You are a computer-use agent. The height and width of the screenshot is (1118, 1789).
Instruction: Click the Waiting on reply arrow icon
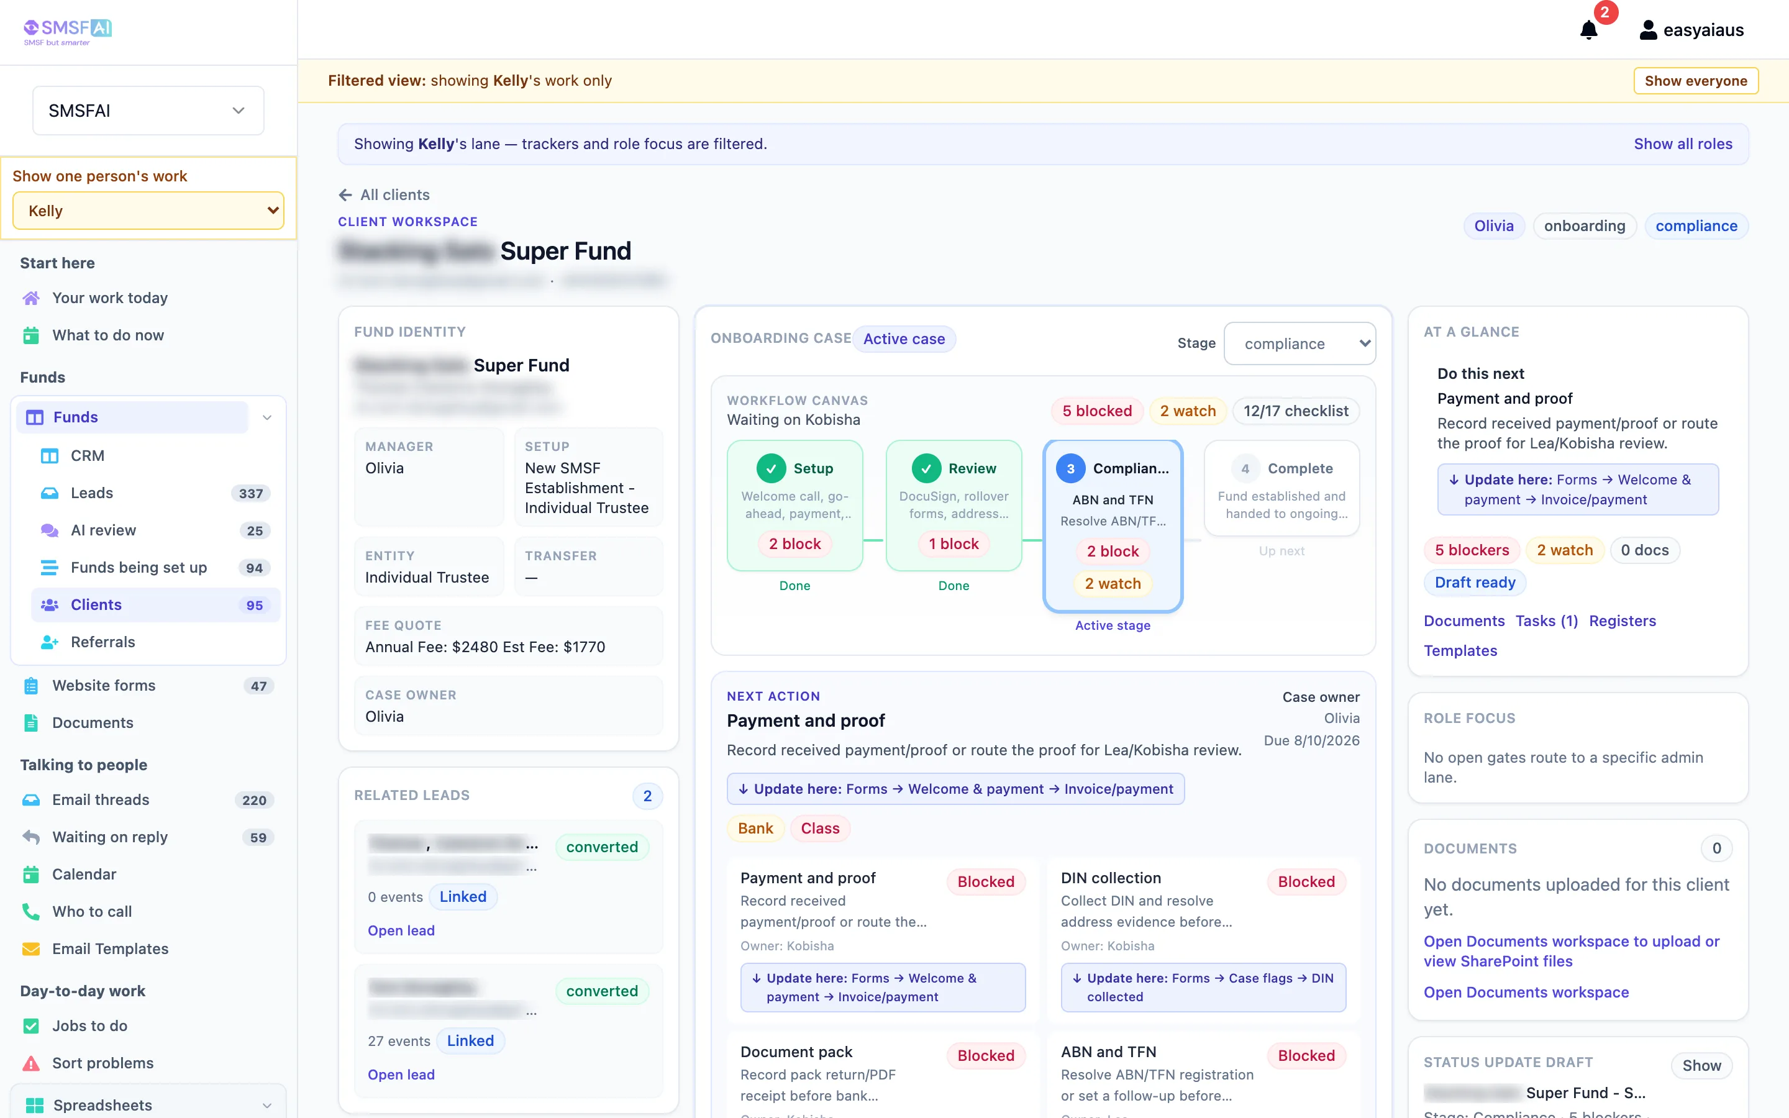[x=31, y=837]
